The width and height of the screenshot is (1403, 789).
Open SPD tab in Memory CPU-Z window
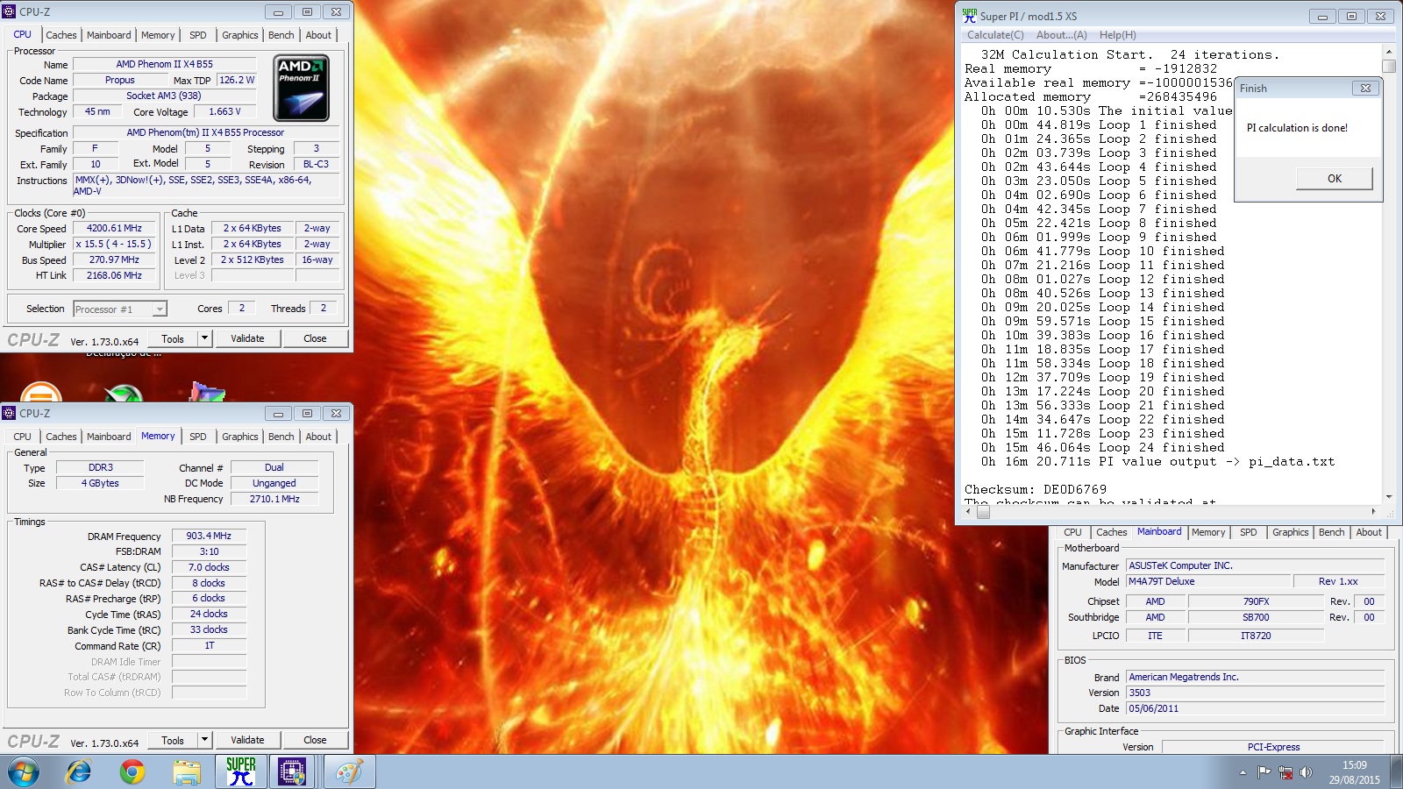[x=198, y=437]
